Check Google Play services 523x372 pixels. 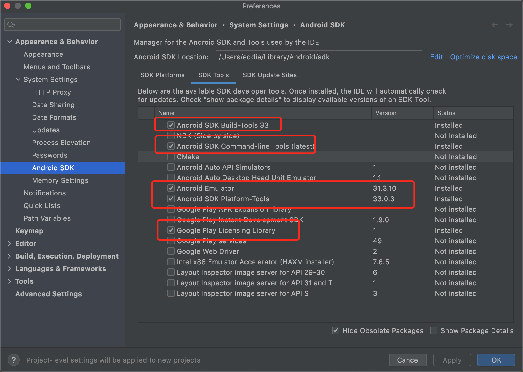coord(171,241)
